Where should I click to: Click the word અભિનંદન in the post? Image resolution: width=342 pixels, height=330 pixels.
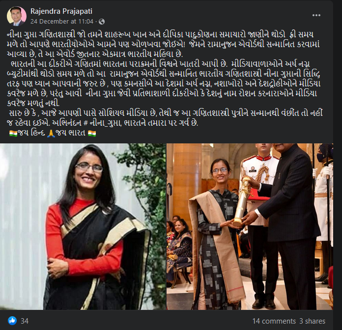click(67, 123)
